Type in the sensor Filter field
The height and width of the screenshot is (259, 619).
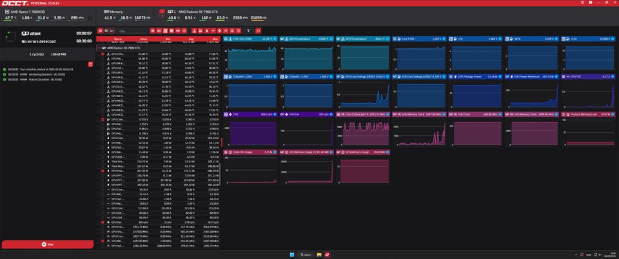pos(132,30)
